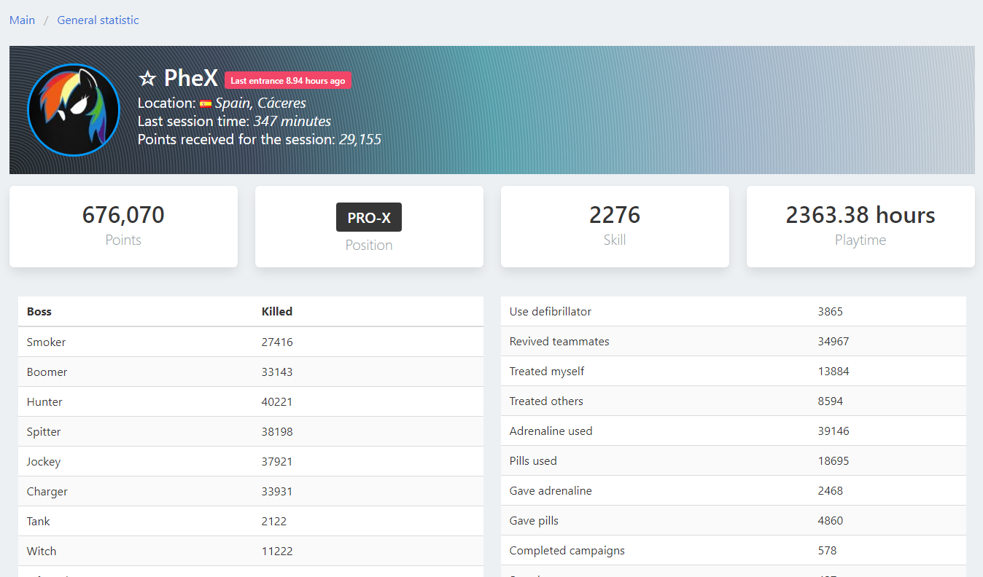Click the Spain flag icon
983x577 pixels.
pos(206,103)
